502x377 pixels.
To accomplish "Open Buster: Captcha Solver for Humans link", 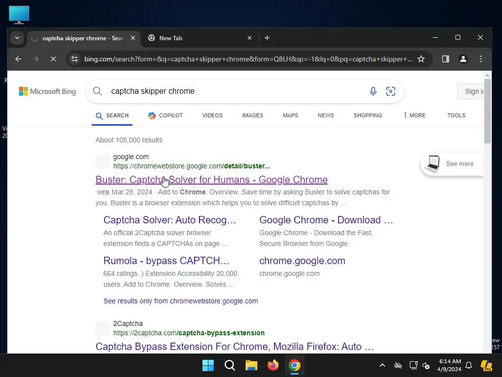I will (x=212, y=180).
